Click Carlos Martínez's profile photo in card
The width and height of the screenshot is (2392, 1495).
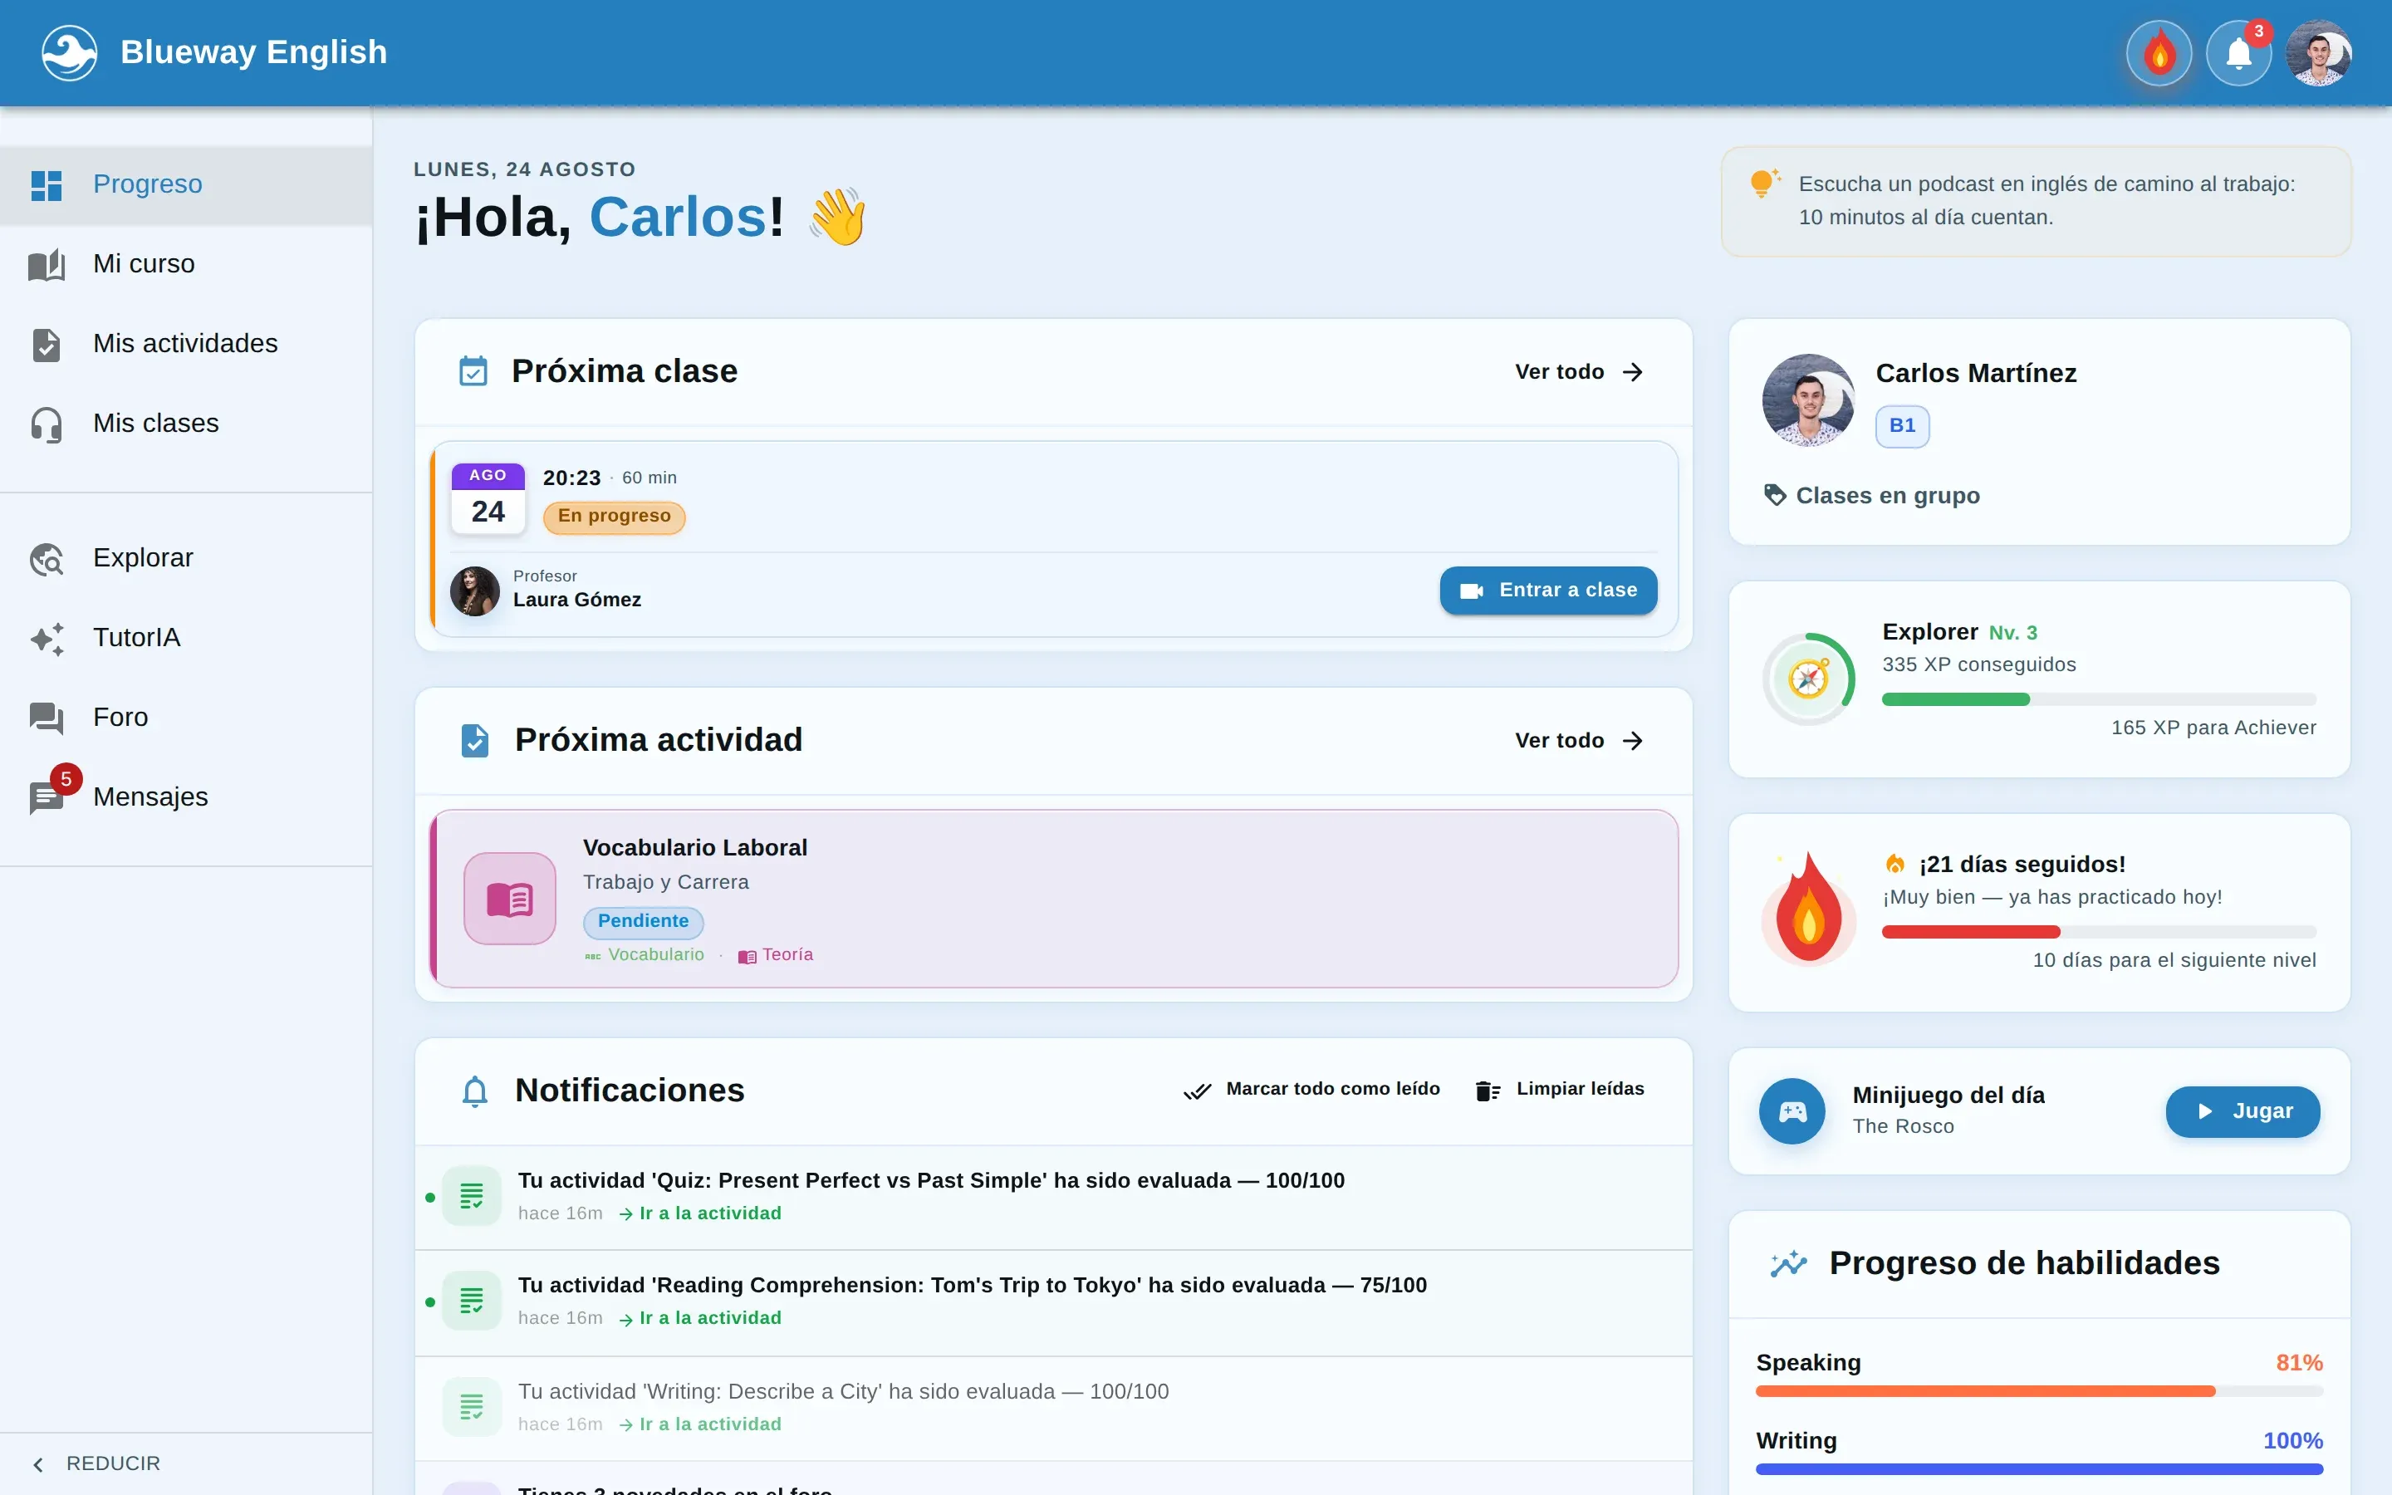(1808, 400)
